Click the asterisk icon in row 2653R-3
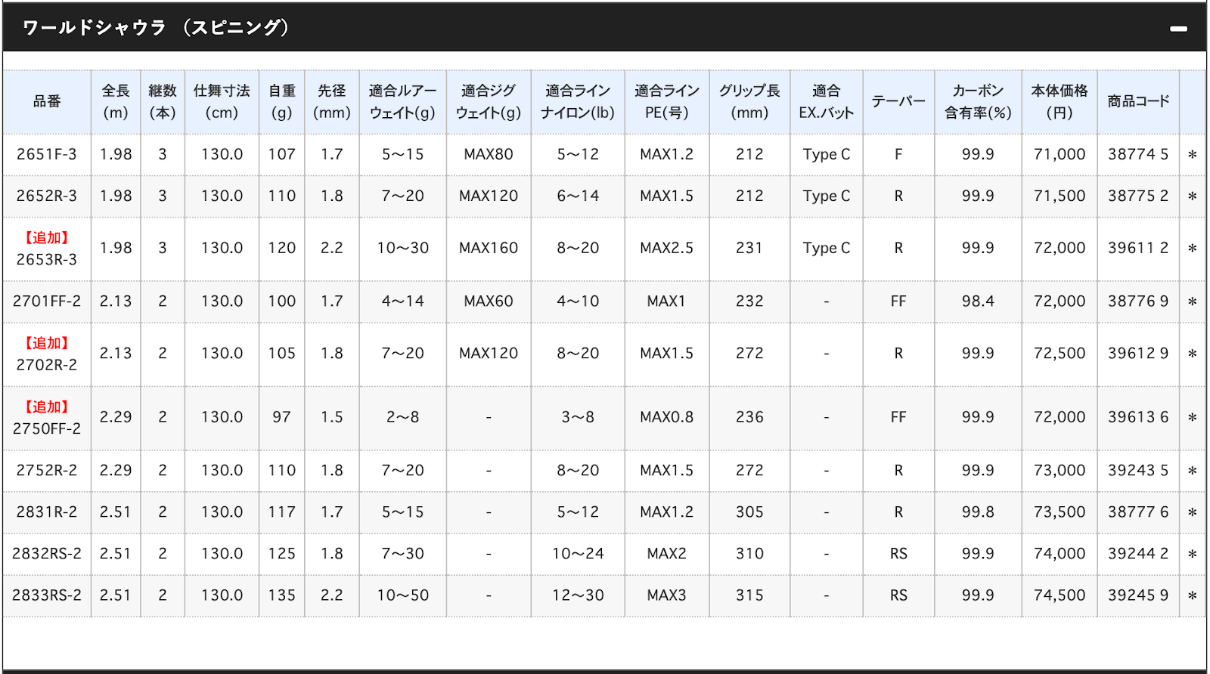The width and height of the screenshot is (1210, 674). pos(1193,249)
